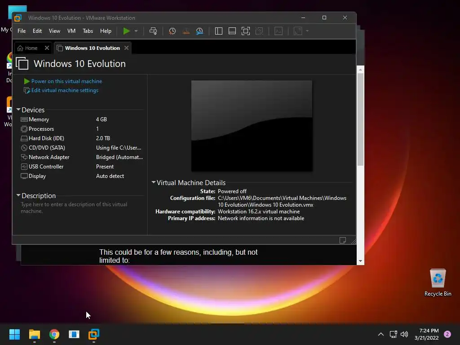Click the VMware Workstation taskbar icon
Image resolution: width=460 pixels, height=345 pixels.
(x=94, y=334)
